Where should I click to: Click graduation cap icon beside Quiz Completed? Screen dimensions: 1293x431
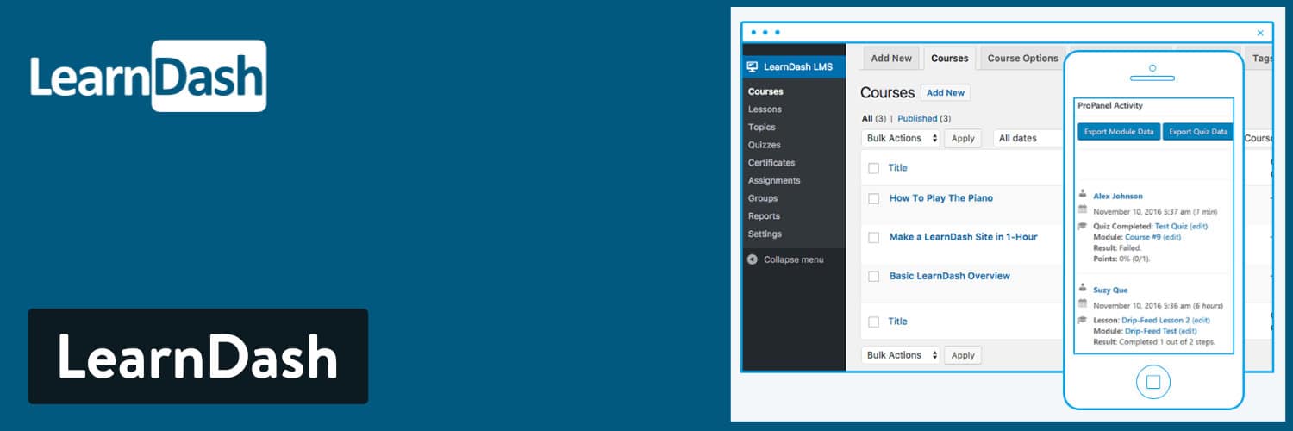tap(1083, 226)
